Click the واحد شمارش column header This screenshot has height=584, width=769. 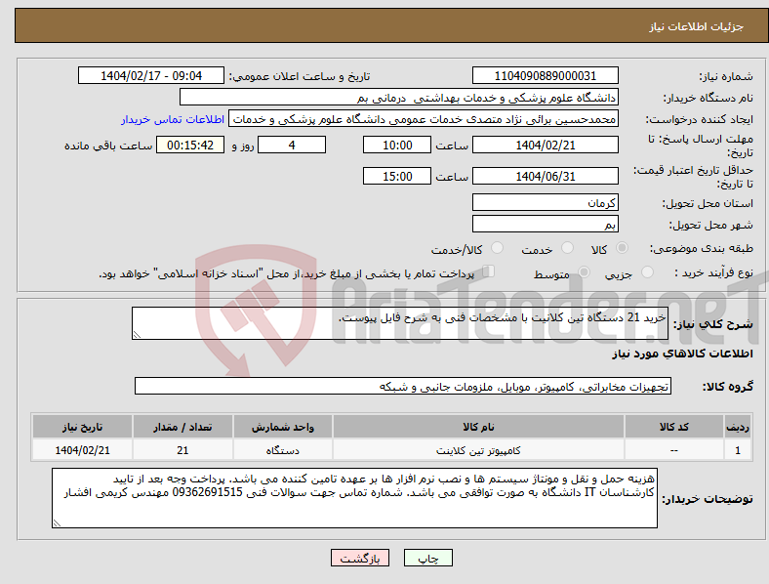[x=283, y=427]
